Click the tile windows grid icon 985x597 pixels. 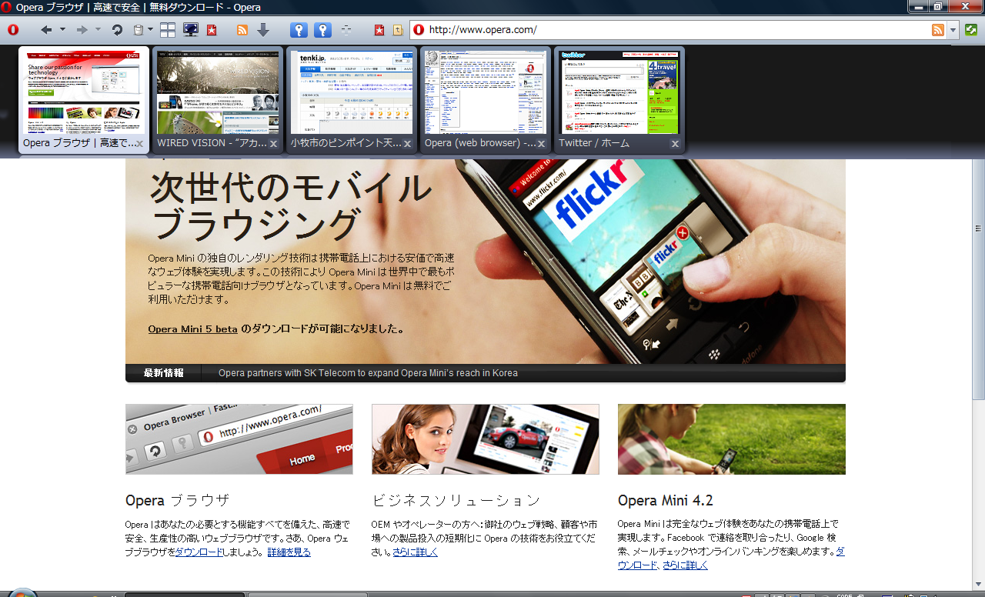pyautogui.click(x=168, y=30)
